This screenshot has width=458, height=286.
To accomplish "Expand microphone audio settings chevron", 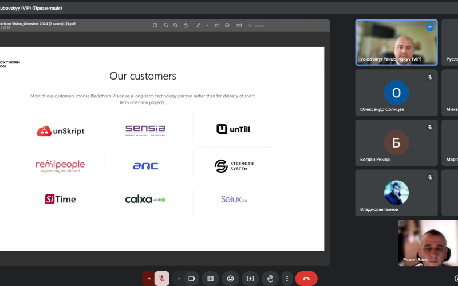I will coord(149,279).
